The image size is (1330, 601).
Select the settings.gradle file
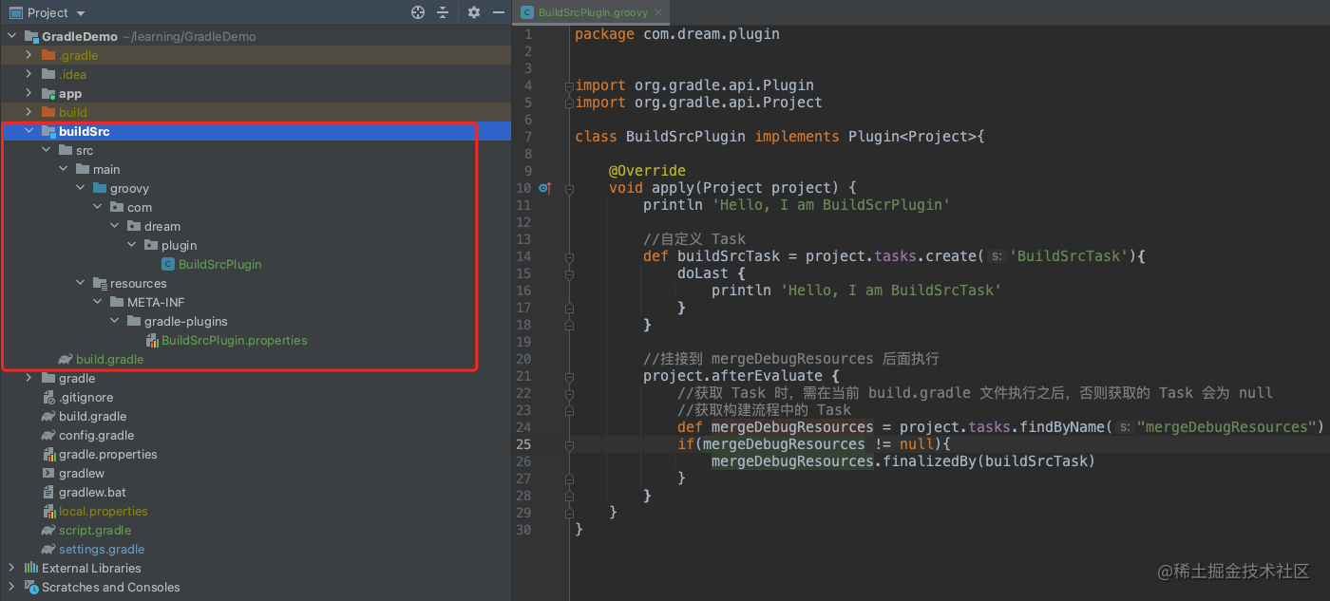(102, 549)
